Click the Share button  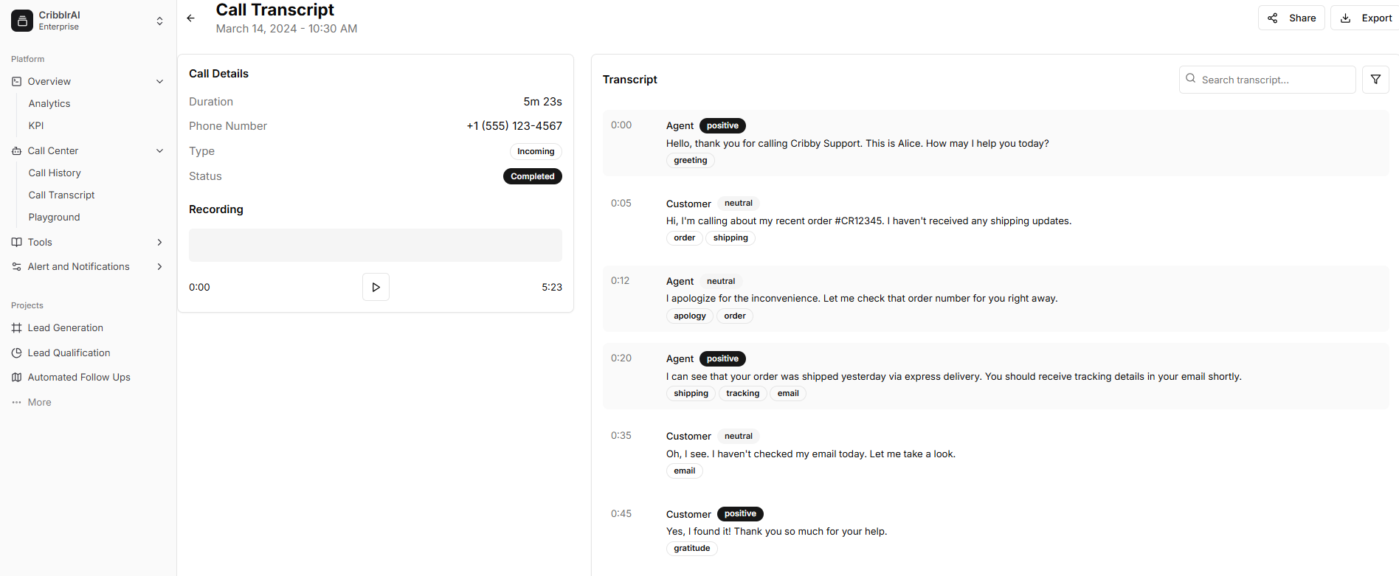1291,18
